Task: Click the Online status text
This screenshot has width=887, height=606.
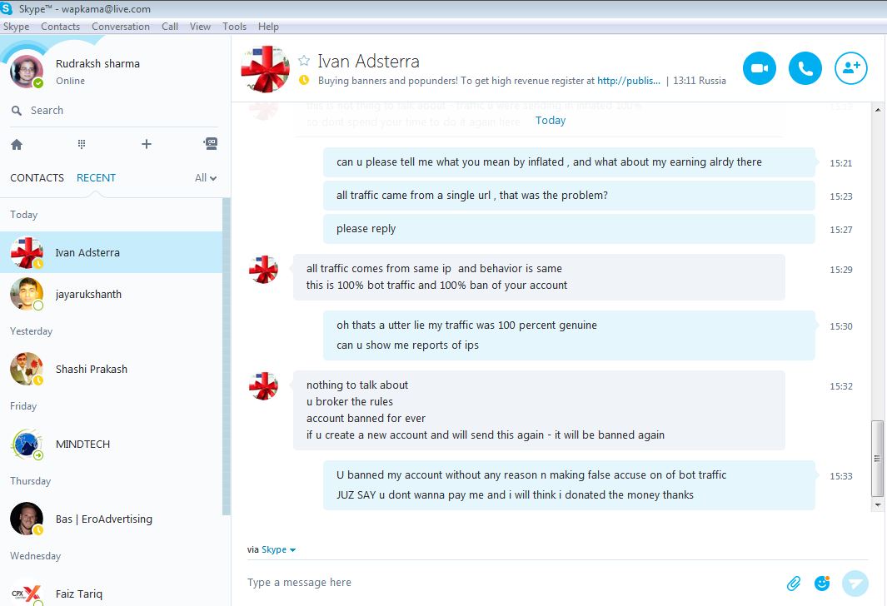Action: [70, 81]
